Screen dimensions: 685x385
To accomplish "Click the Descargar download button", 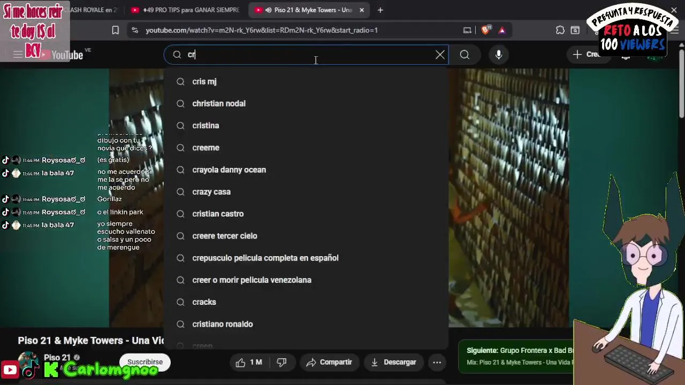I will coord(393,363).
